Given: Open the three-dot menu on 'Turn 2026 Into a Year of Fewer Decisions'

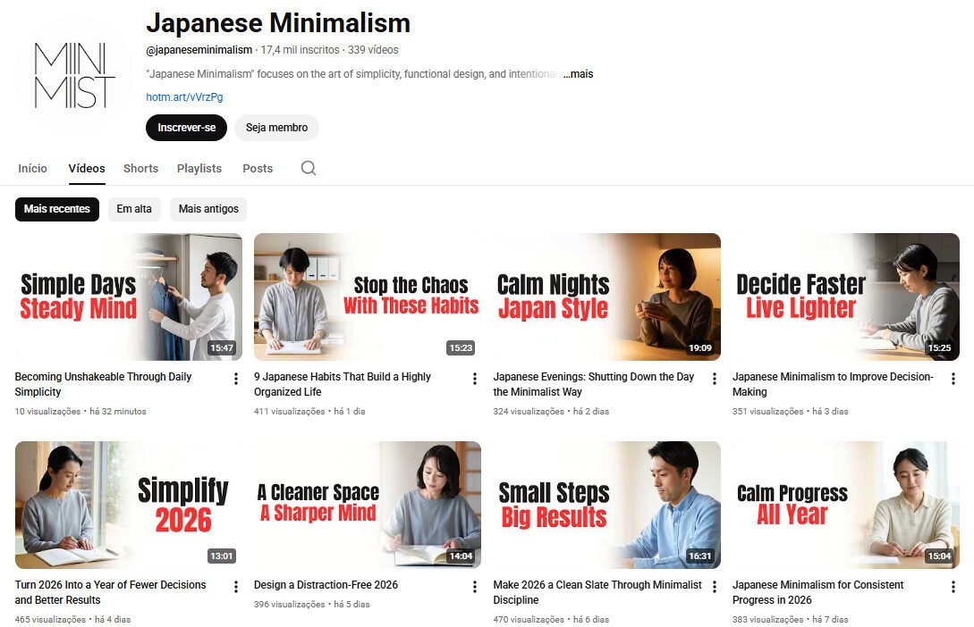Looking at the screenshot, I should click(234, 587).
